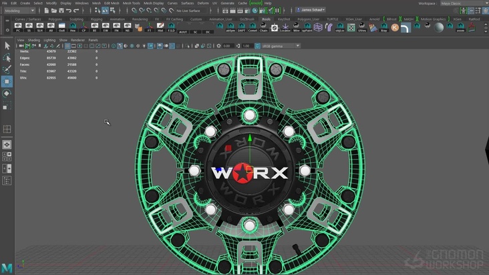Select the Move tool in the toolbox

(x=7, y=81)
